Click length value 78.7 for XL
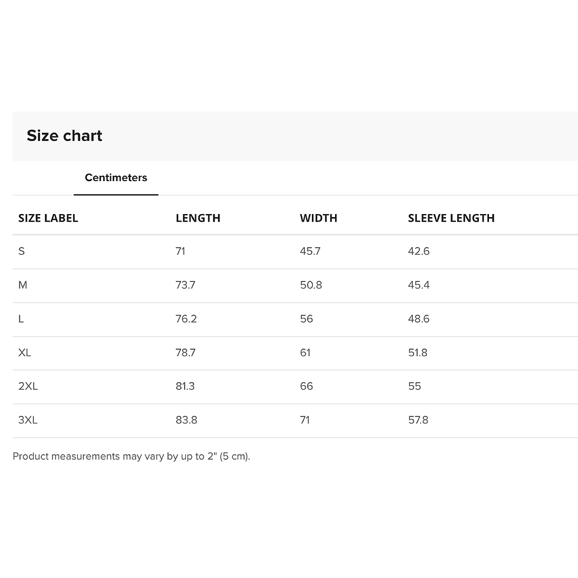The width and height of the screenshot is (578, 578). [x=185, y=353]
